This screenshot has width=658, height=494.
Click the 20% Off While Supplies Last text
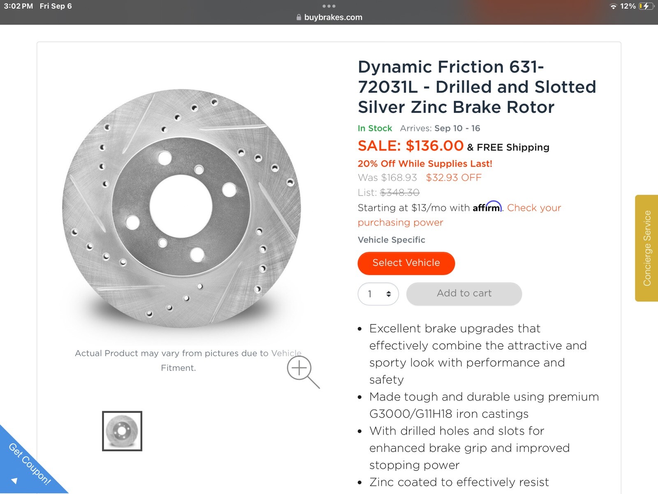(x=425, y=163)
